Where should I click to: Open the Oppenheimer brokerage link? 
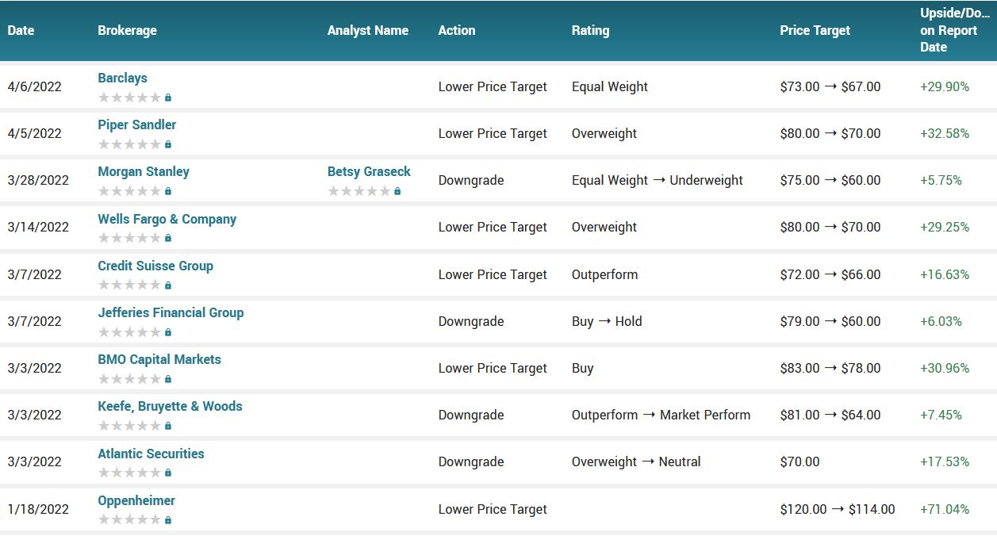click(x=136, y=500)
